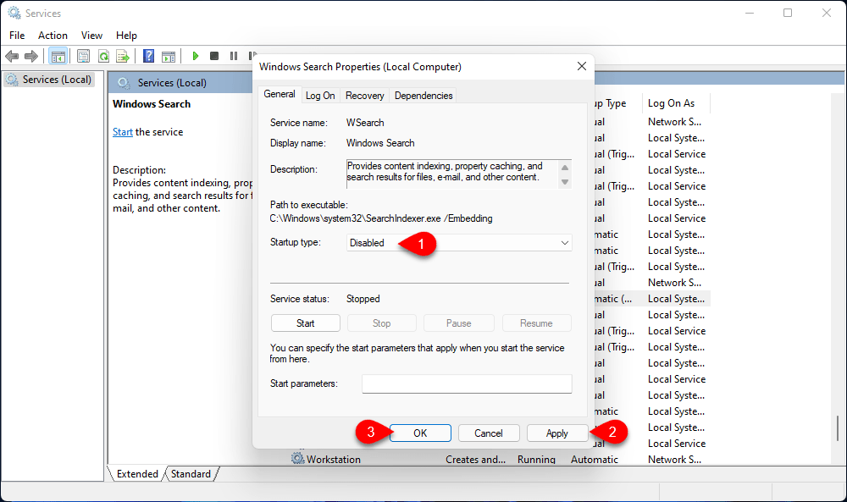Click the Resume button in the dialog
Viewport: 847px width, 502px height.
click(x=536, y=323)
